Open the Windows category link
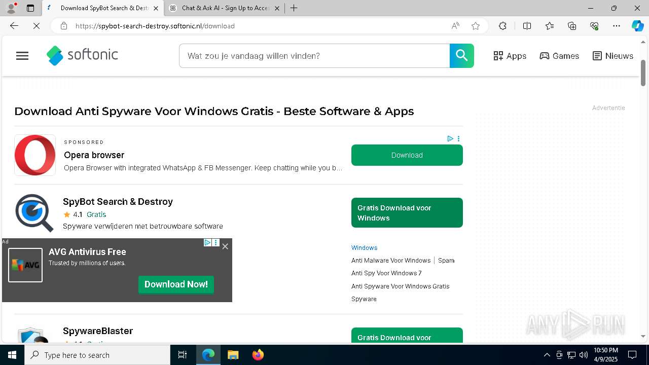This screenshot has height=365, width=649. [x=364, y=248]
